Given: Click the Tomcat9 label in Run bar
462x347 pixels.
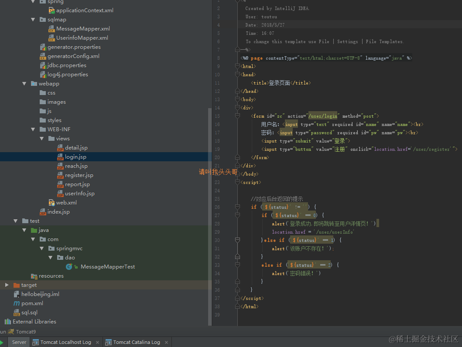Looking at the screenshot, I should pyautogui.click(x=26, y=332).
